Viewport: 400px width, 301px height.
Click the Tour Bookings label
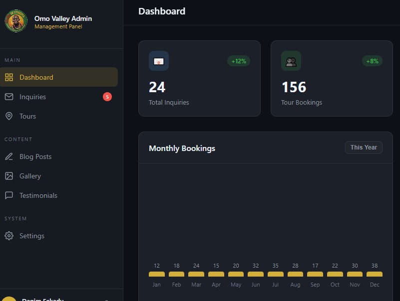click(x=302, y=102)
